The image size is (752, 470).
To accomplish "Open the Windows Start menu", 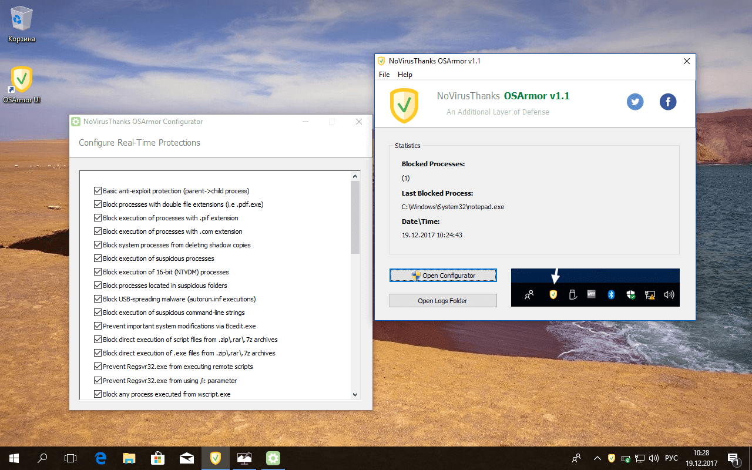I will click(14, 458).
